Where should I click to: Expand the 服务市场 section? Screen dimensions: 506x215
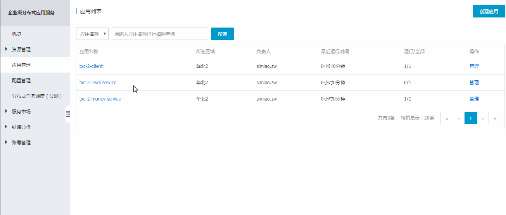coord(21,111)
